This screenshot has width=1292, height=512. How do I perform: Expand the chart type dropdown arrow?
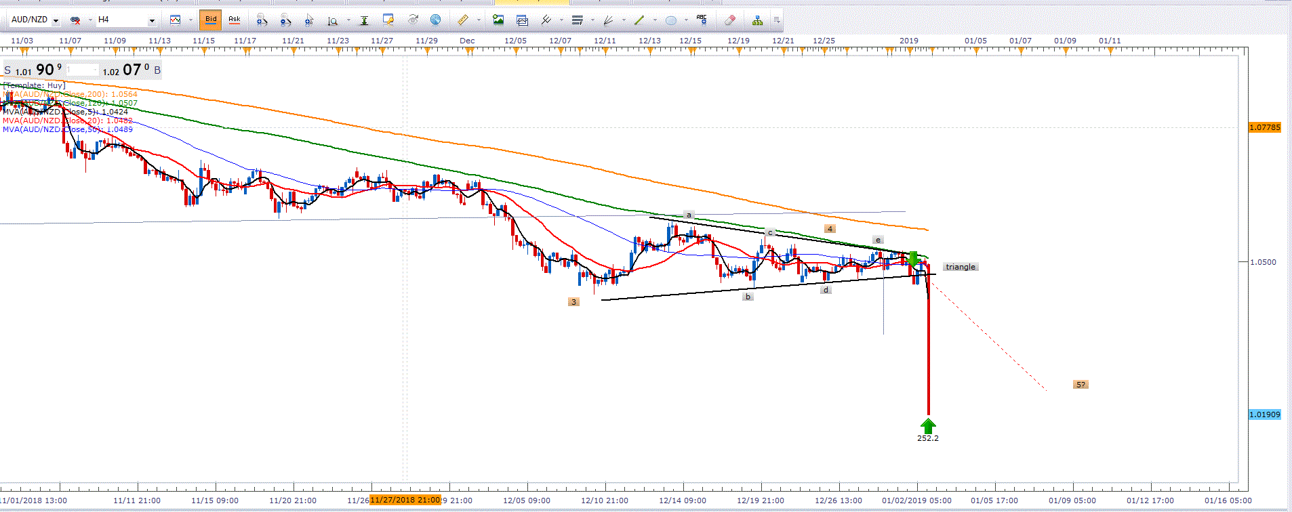click(x=190, y=20)
